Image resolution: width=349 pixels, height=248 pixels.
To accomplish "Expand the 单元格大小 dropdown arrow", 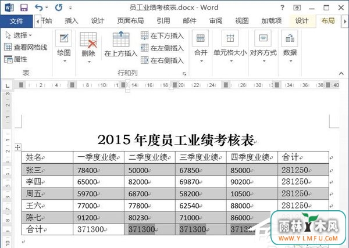I will (x=231, y=61).
